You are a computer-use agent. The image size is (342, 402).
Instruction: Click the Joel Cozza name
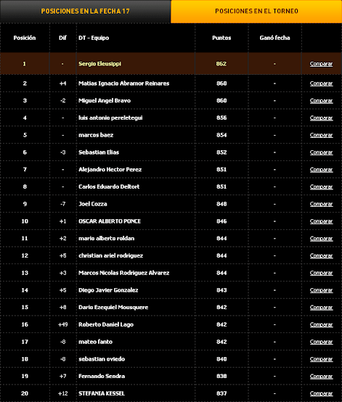coord(93,204)
